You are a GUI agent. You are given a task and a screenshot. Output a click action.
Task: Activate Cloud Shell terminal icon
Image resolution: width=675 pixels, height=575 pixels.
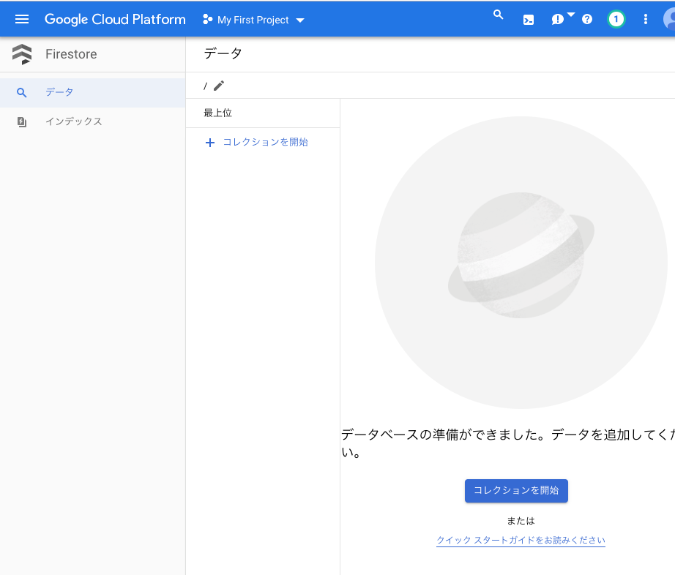[528, 20]
